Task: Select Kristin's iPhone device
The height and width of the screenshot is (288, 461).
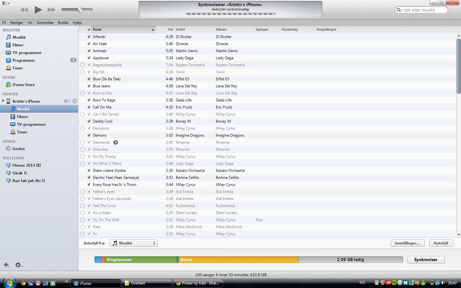Action: tap(26, 101)
